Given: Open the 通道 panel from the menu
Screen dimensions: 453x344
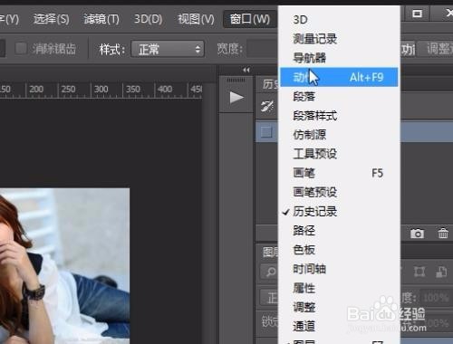Looking at the screenshot, I should pyautogui.click(x=339, y=326).
